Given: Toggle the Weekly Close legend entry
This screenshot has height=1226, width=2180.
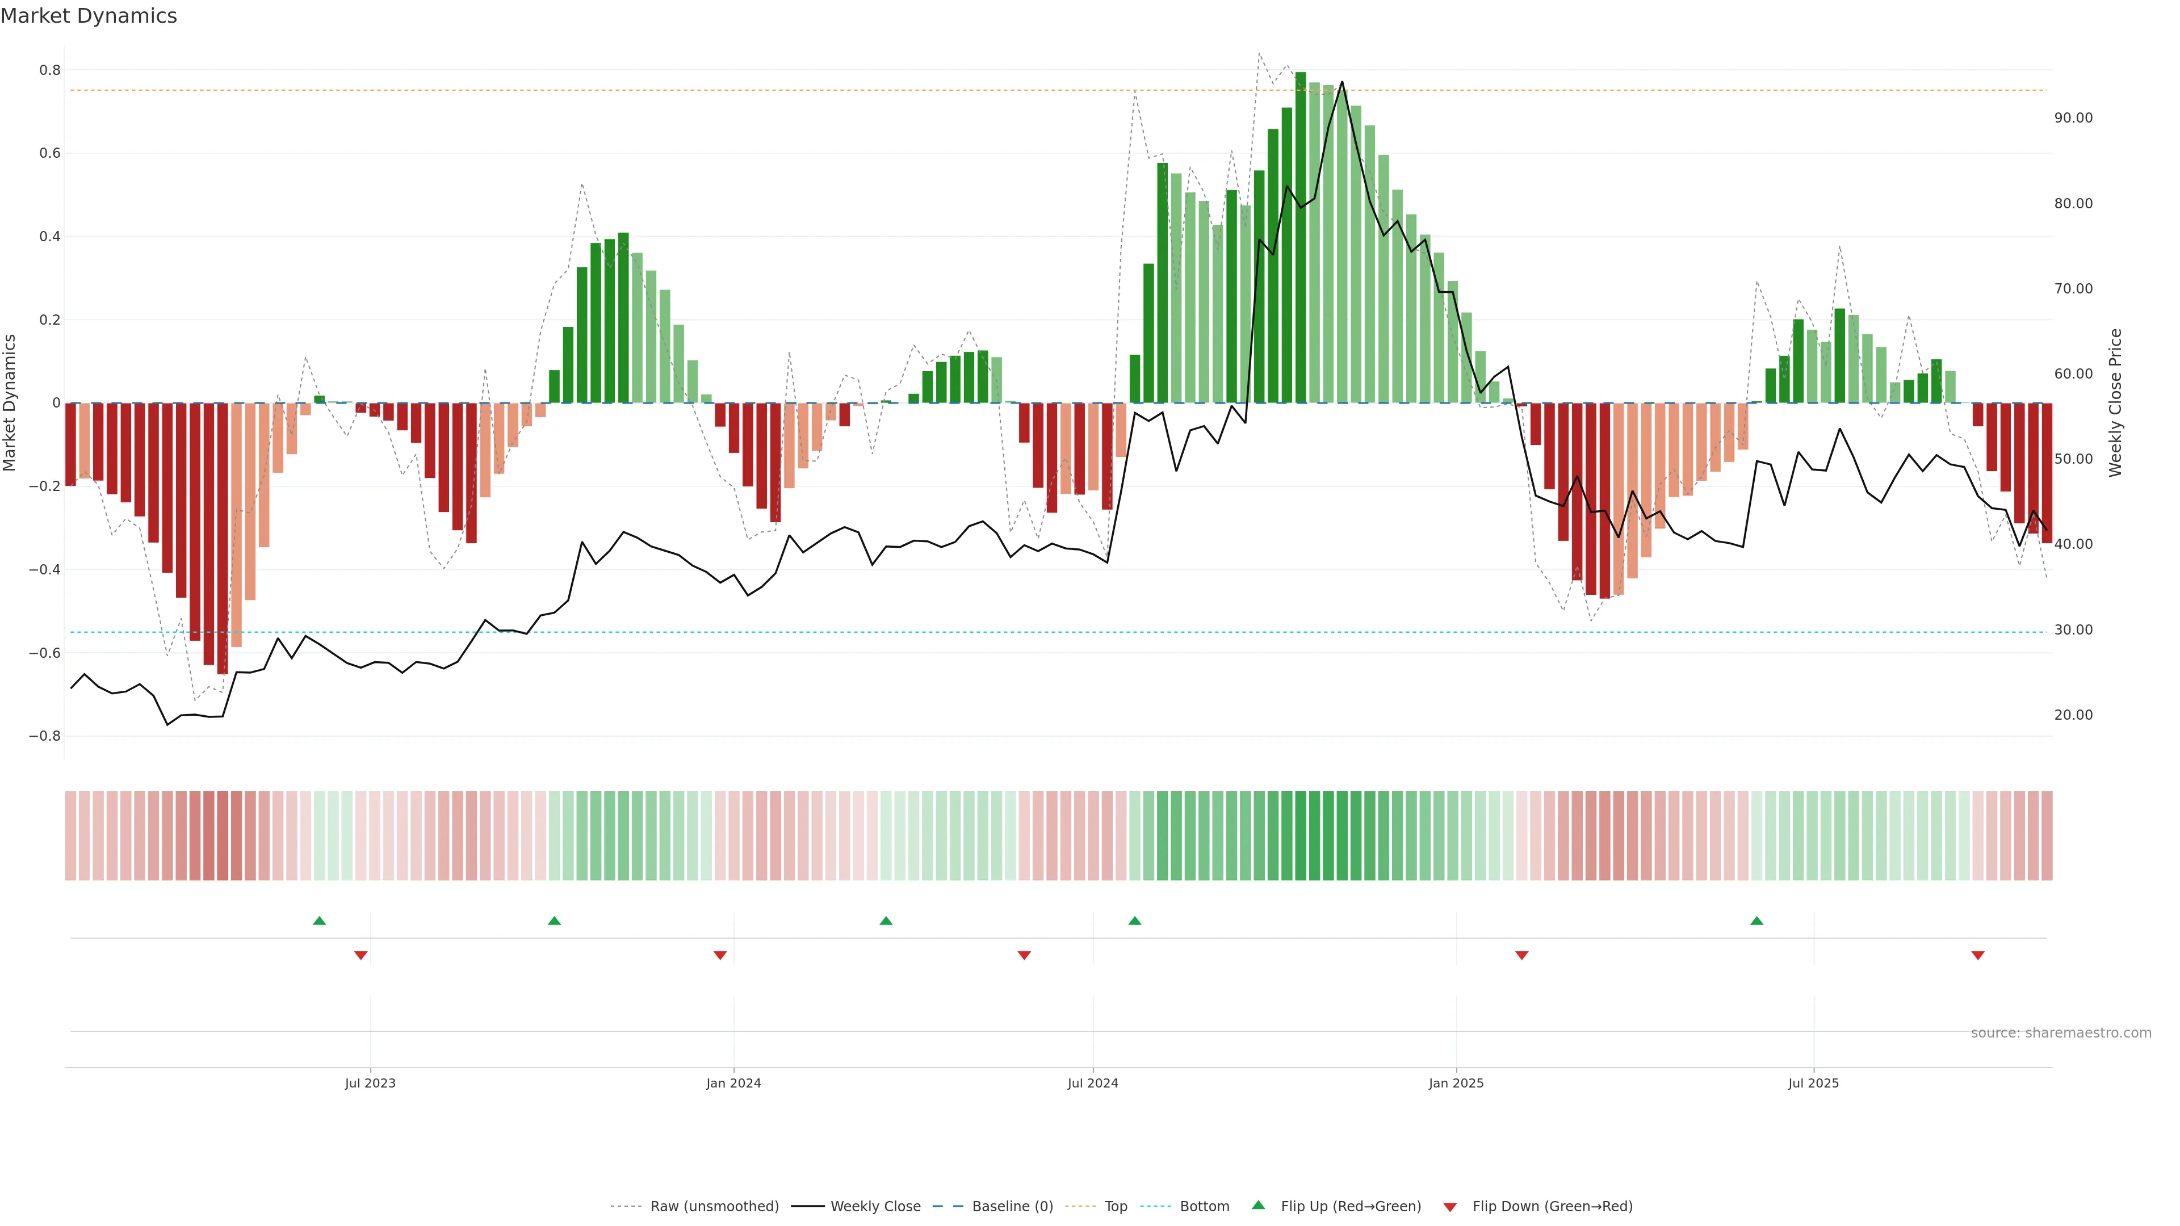Looking at the screenshot, I should pyautogui.click(x=875, y=1206).
